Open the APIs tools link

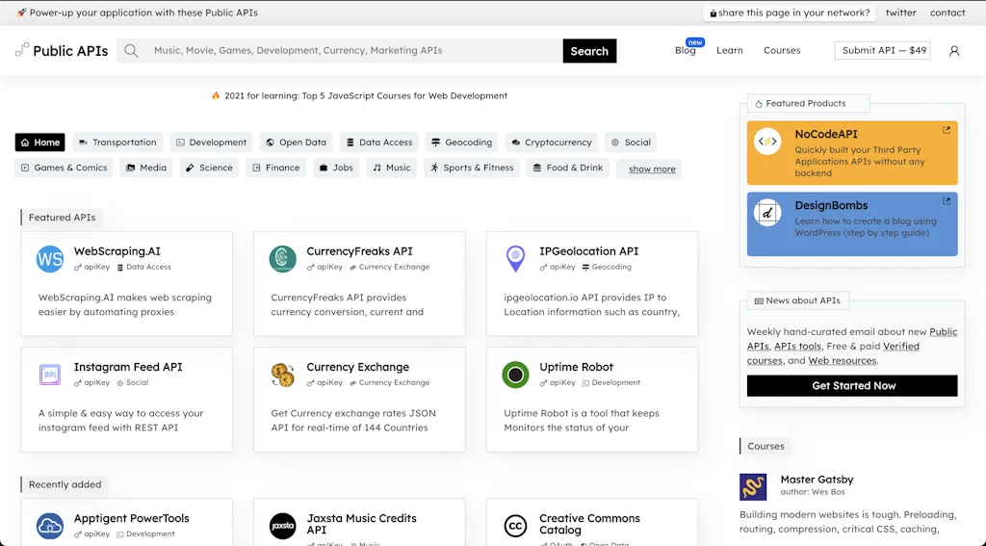click(797, 346)
